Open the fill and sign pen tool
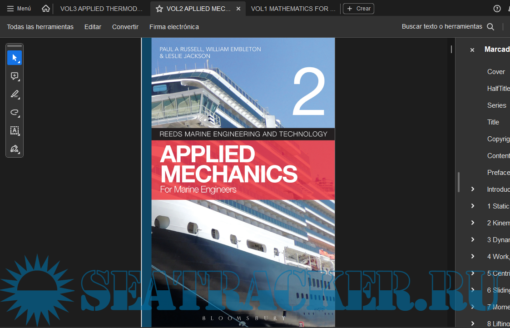The width and height of the screenshot is (510, 328). (15, 149)
